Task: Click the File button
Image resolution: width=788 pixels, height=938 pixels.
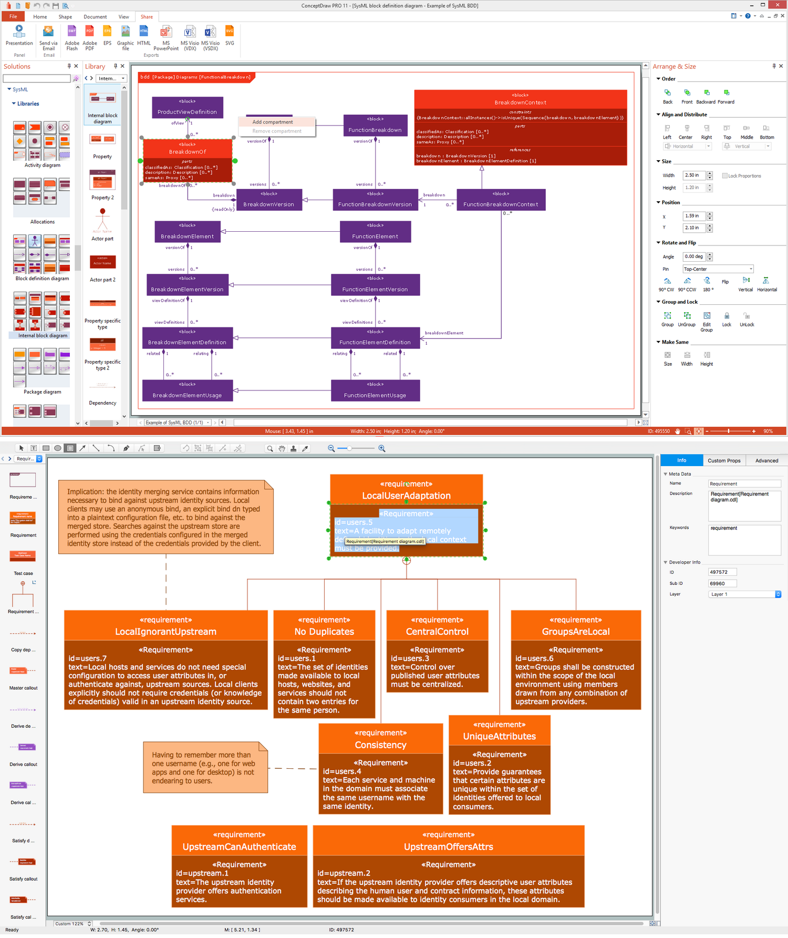Action: click(13, 17)
